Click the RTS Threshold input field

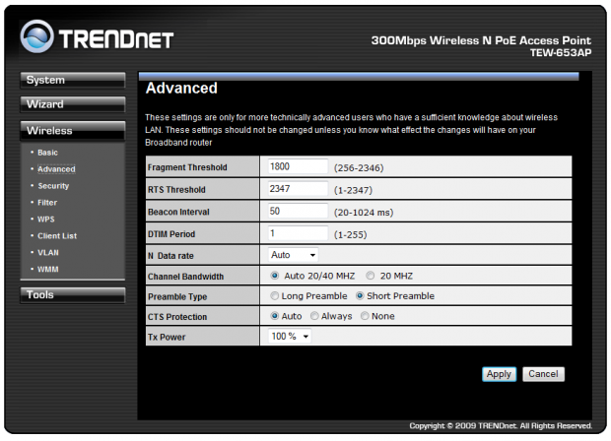click(298, 189)
